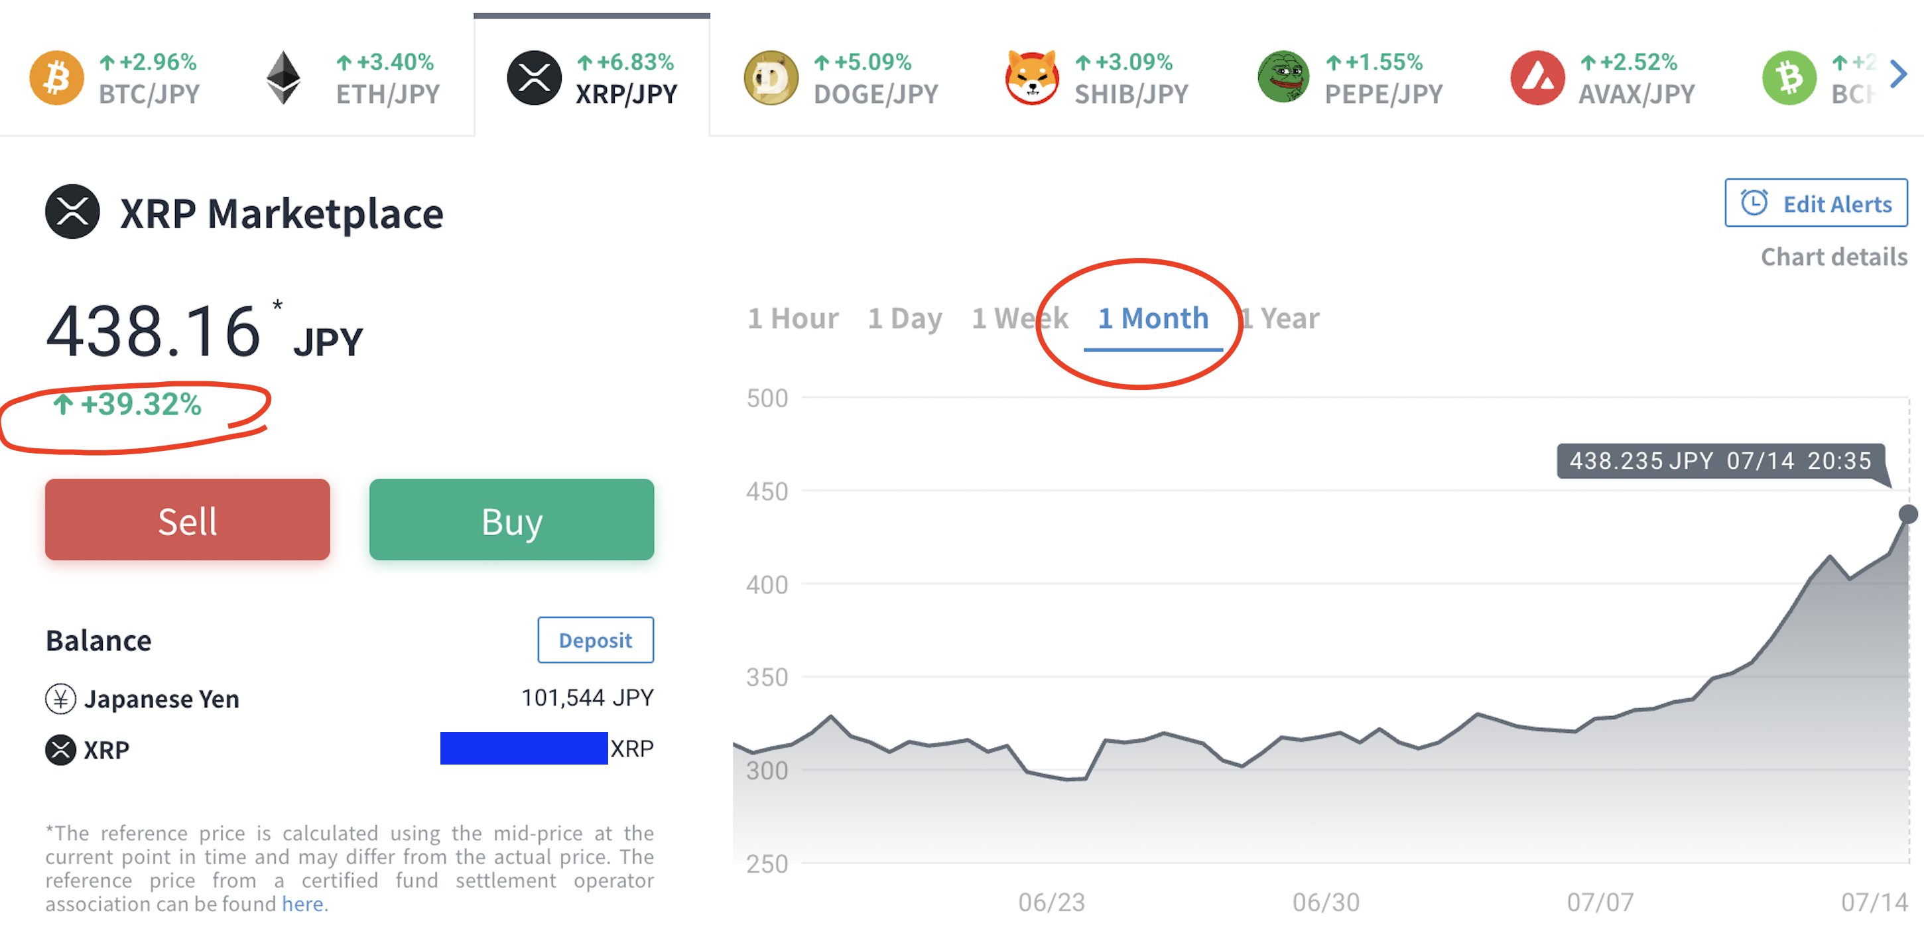1924x935 pixels.
Task: Switch chart to 1 Hour range
Action: coord(793,319)
